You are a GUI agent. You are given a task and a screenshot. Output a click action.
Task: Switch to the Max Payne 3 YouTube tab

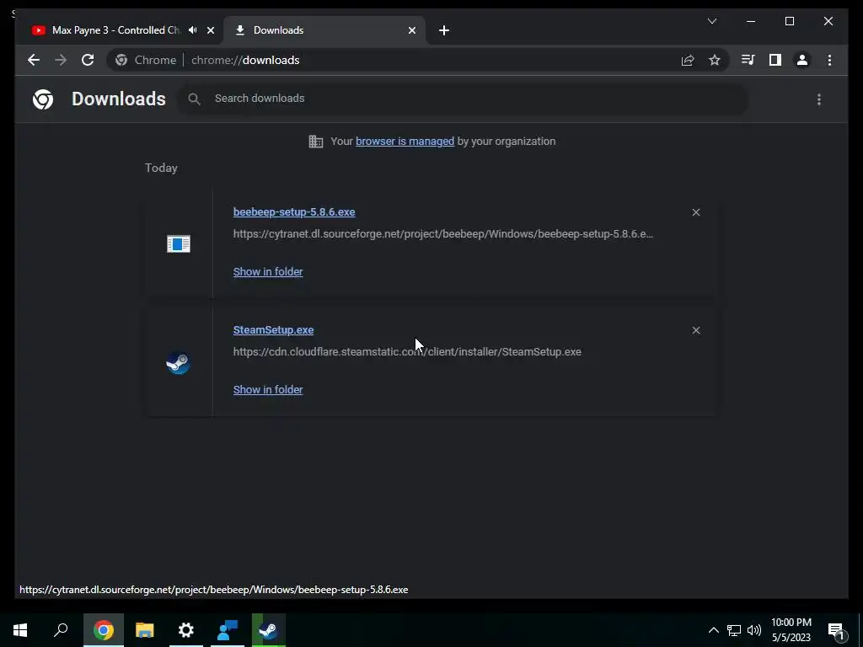pos(116,30)
